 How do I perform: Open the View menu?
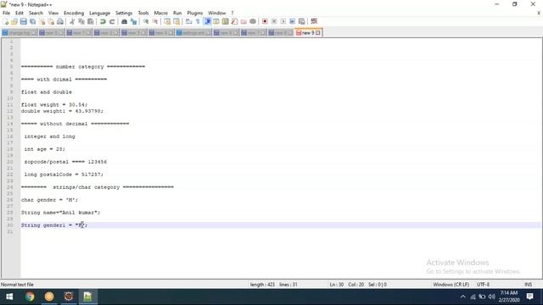tap(53, 13)
